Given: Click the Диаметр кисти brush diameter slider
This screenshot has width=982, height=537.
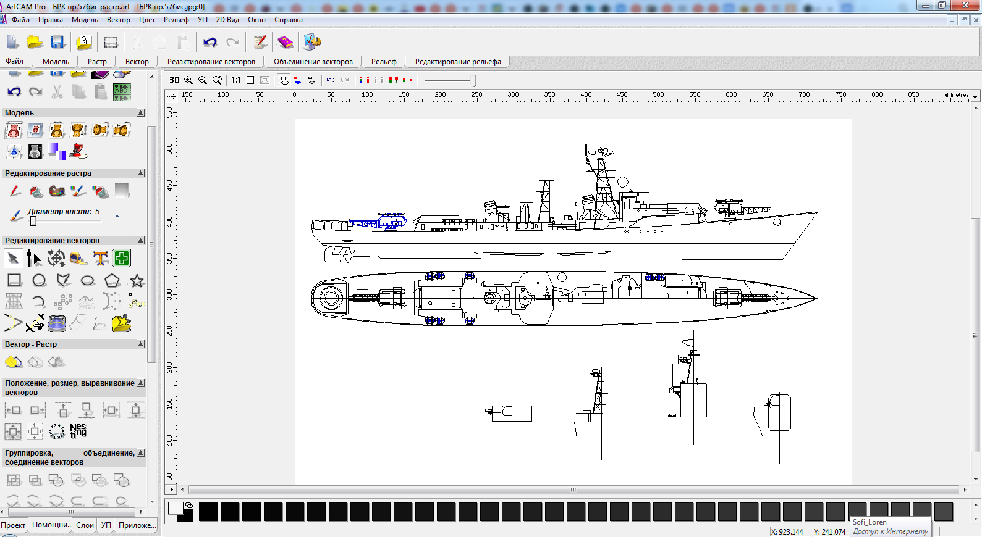Looking at the screenshot, I should [x=33, y=221].
